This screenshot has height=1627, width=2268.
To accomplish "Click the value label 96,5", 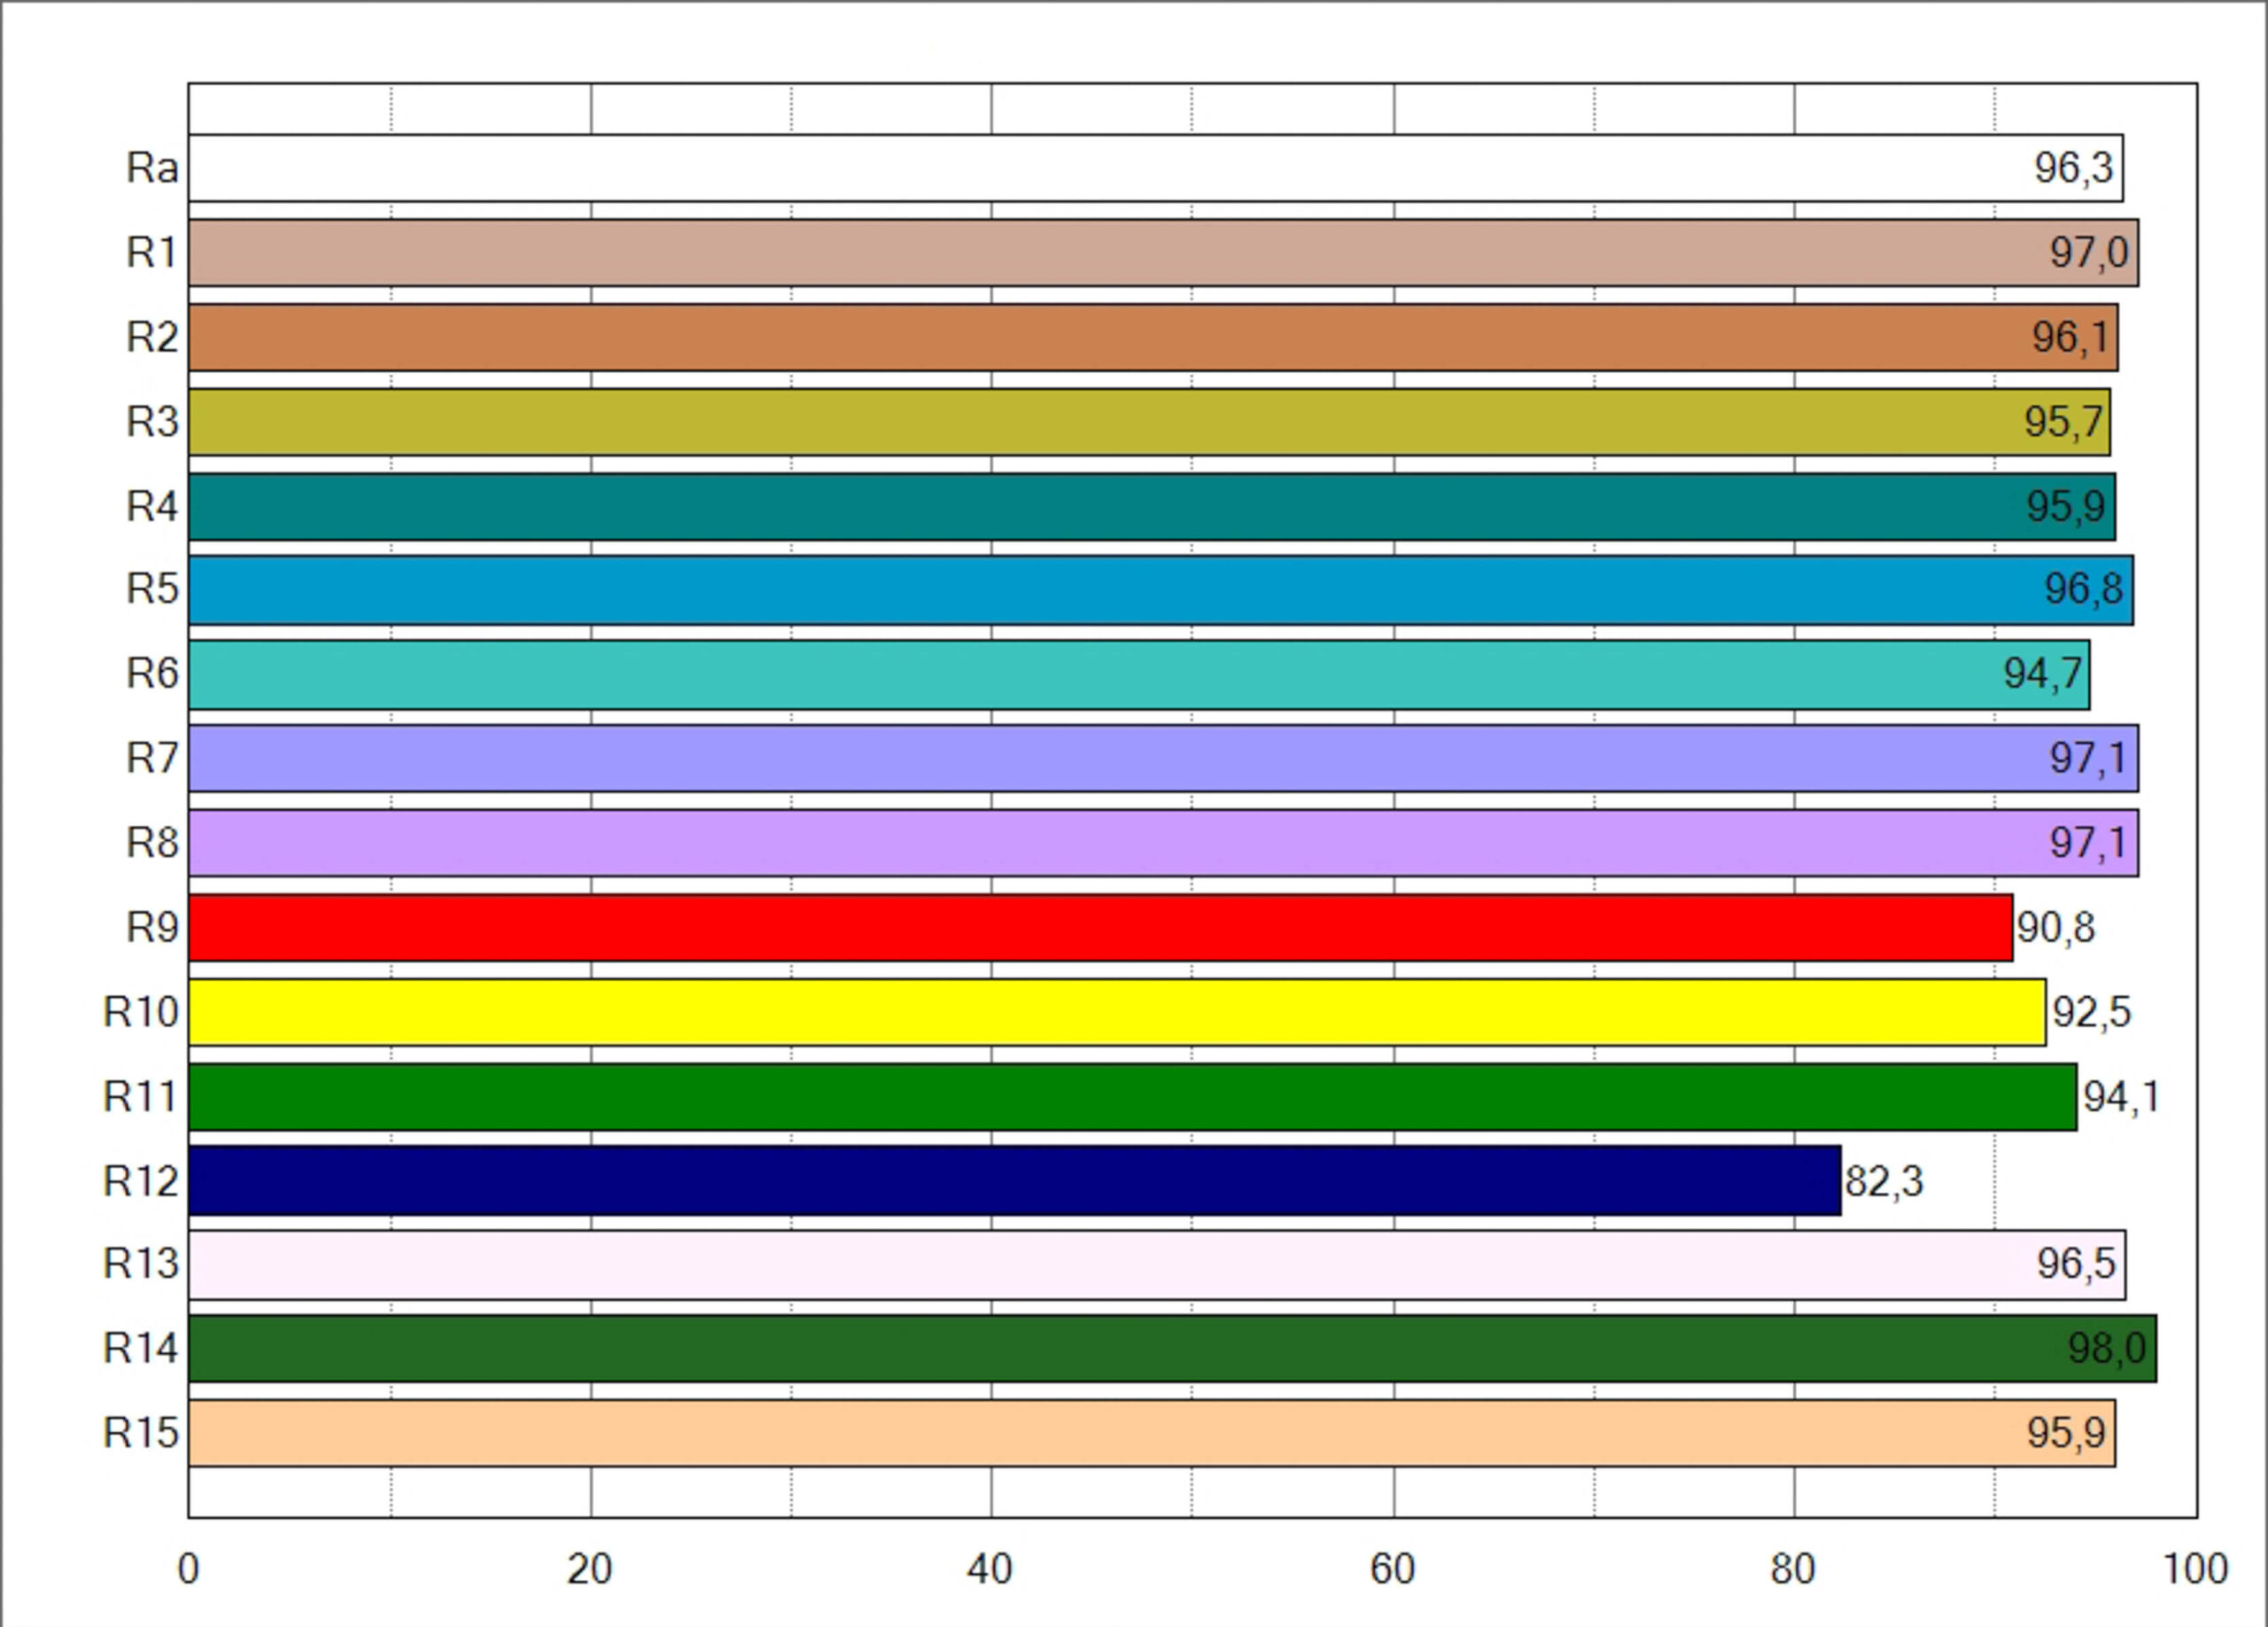I will click(x=2076, y=1265).
